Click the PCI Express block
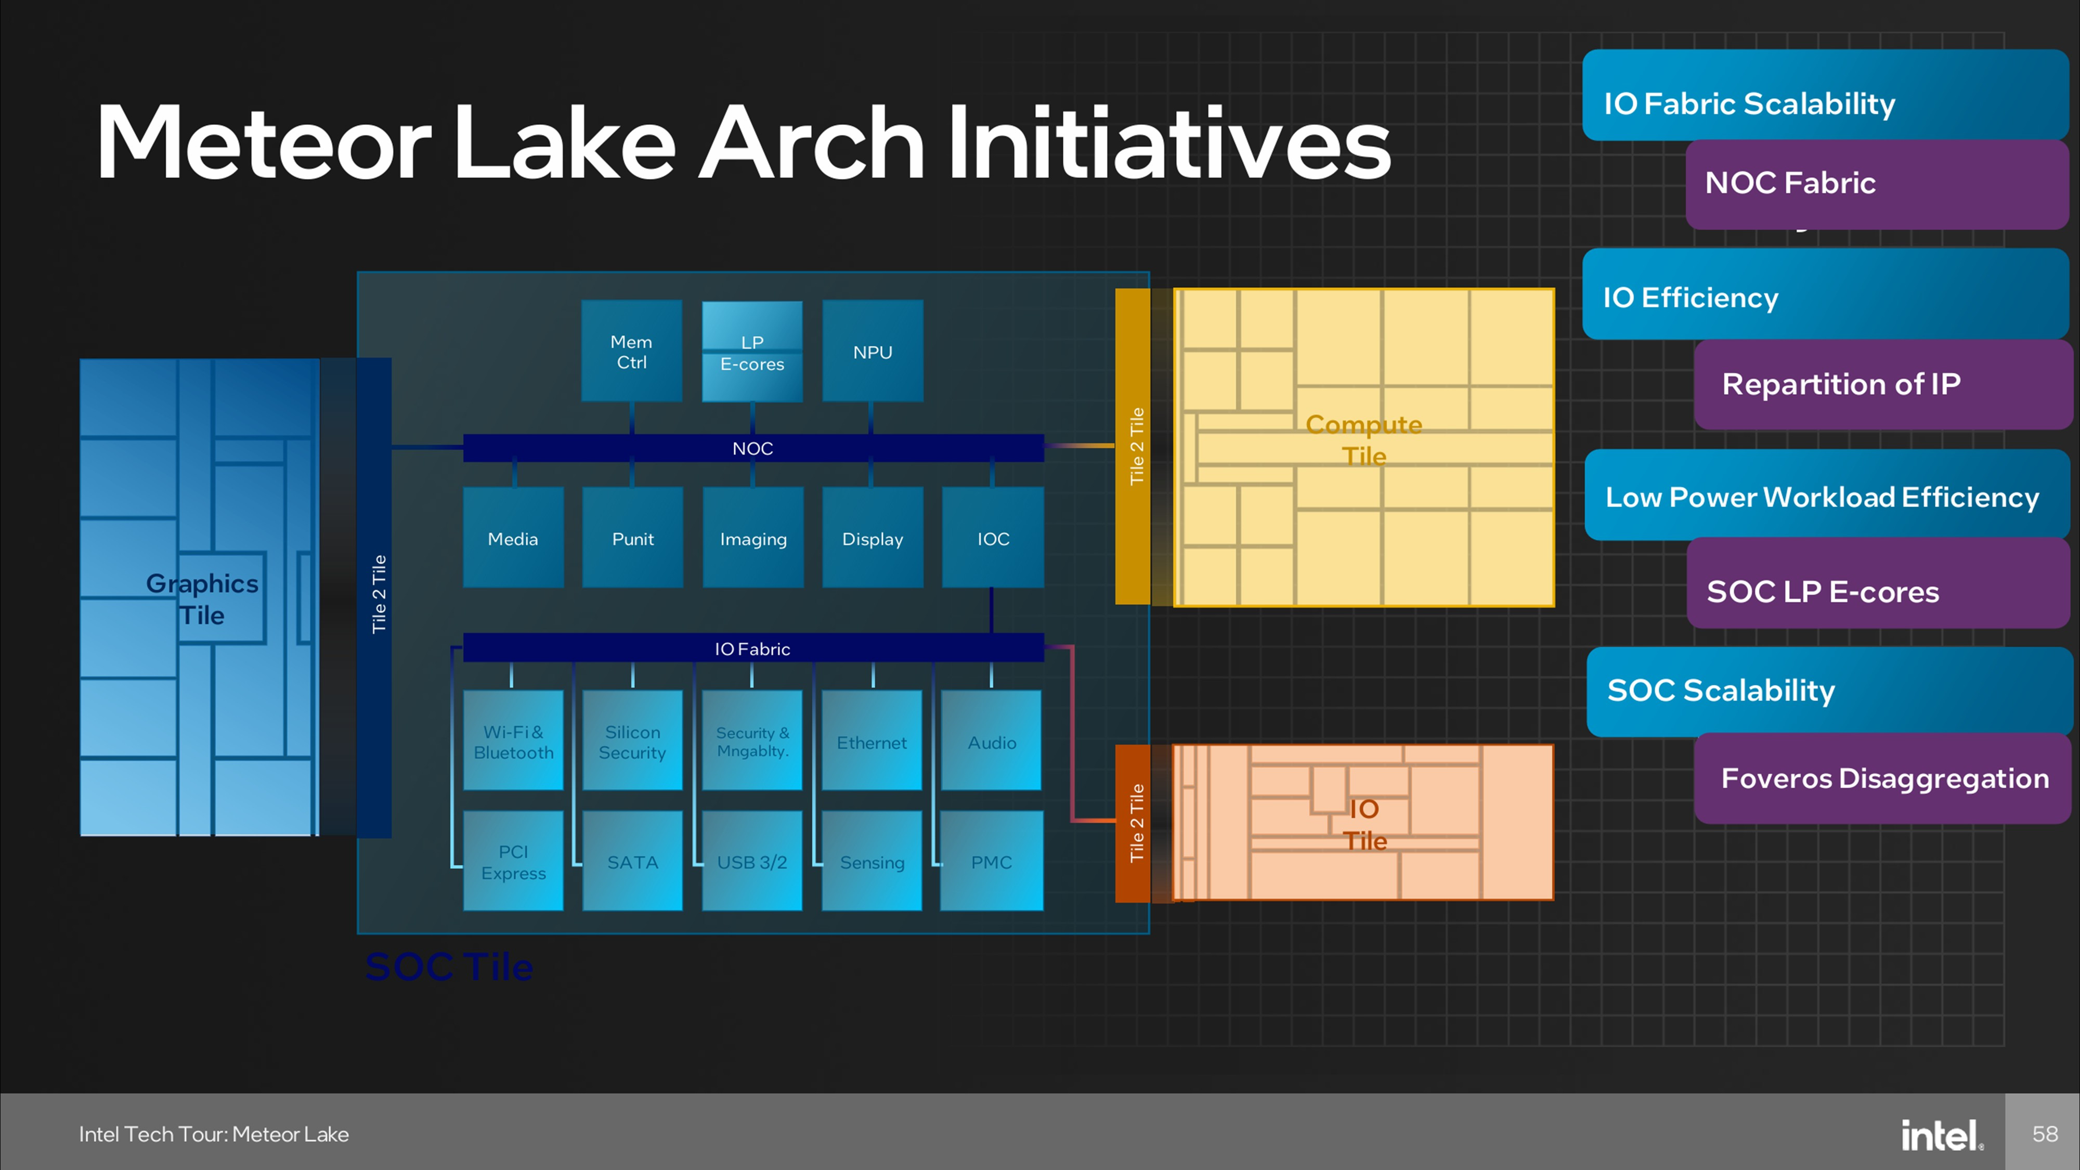2080x1170 pixels. pos(513,862)
